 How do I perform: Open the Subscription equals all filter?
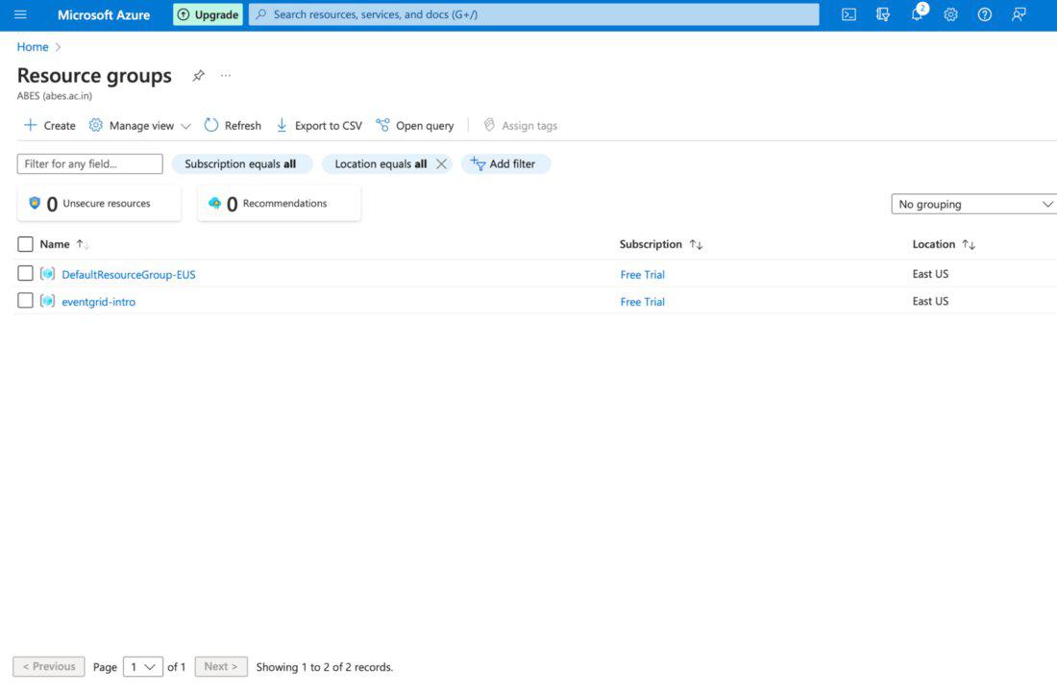coord(241,164)
